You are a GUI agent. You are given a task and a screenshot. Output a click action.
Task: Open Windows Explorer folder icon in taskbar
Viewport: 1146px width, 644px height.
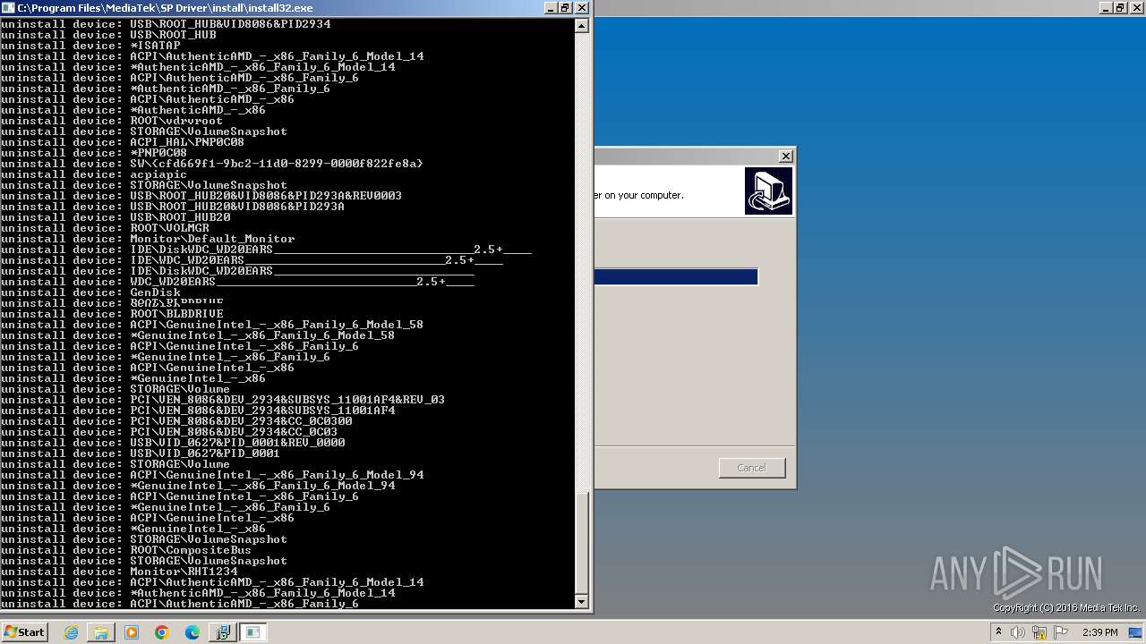(x=101, y=632)
